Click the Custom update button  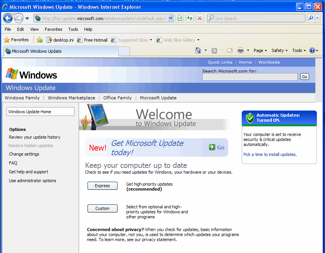tap(103, 208)
